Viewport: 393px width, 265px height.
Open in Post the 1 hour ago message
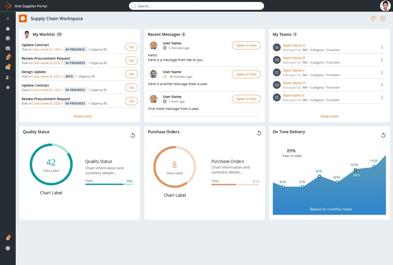246,99
